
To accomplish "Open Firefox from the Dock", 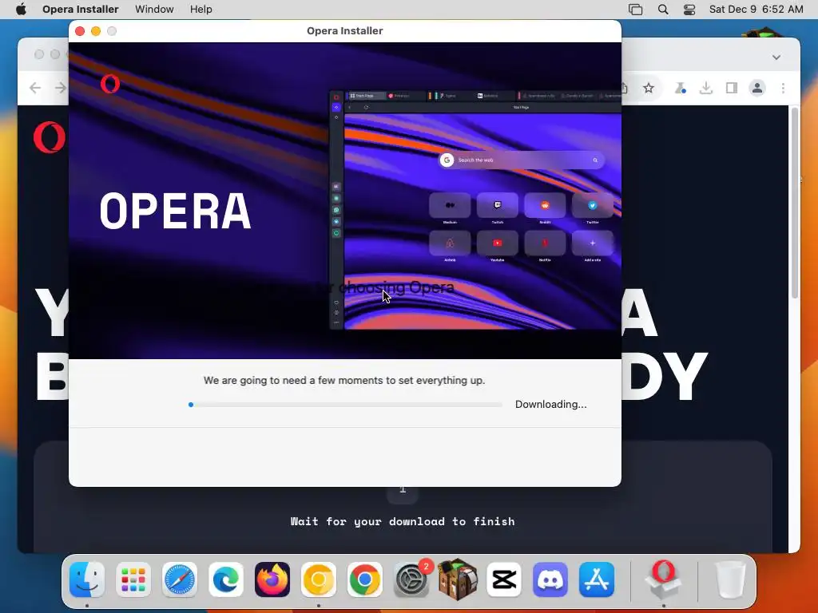I will tap(272, 579).
